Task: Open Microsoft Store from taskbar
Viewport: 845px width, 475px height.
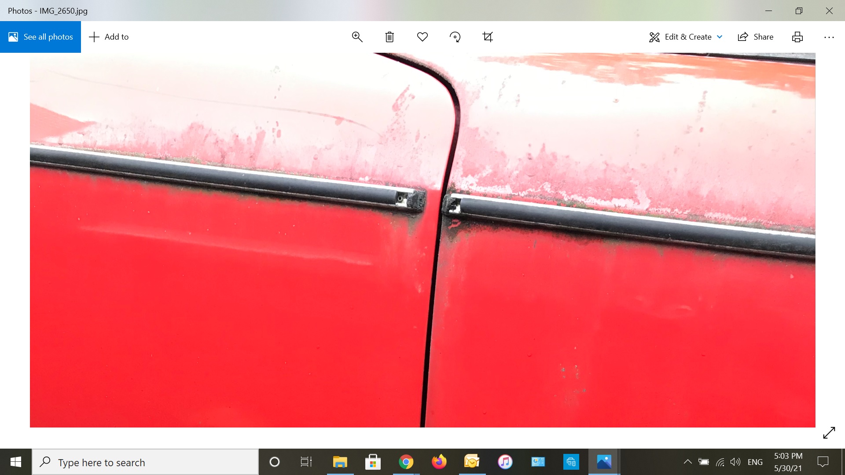Action: coord(373,462)
